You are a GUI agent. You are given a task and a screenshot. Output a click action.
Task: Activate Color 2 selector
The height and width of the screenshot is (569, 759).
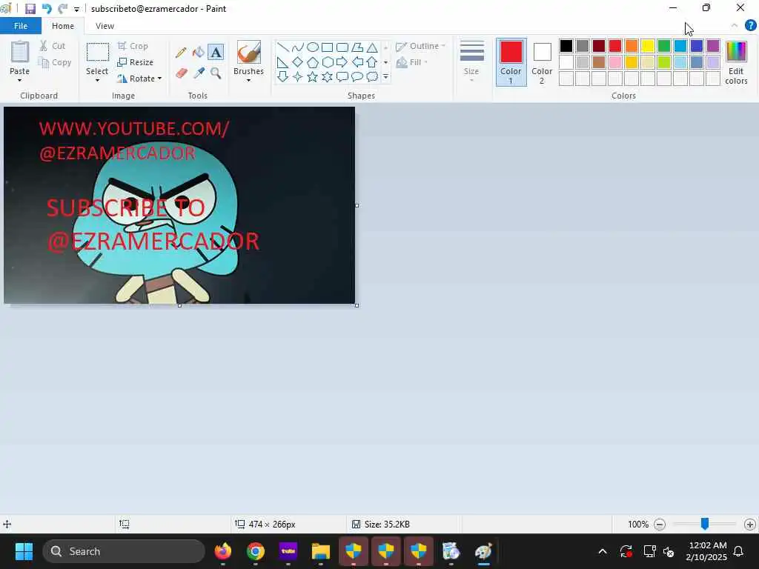(542, 62)
